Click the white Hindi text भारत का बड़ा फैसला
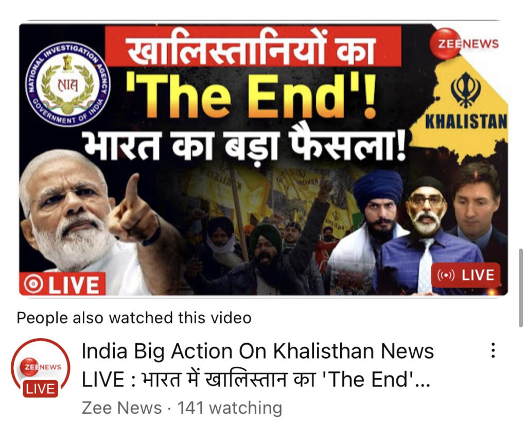Viewport: 527px width, 443px height. [x=244, y=145]
